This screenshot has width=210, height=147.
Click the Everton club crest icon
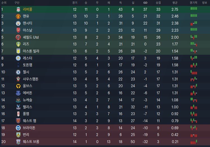[x=18, y=93]
